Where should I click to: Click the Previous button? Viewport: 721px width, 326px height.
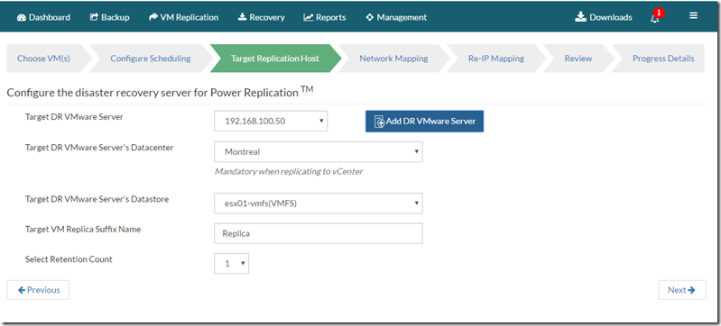(x=38, y=290)
